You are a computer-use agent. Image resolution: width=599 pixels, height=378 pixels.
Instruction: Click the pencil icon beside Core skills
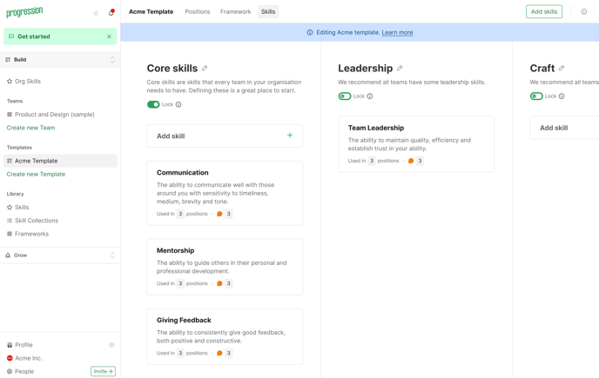pyautogui.click(x=205, y=69)
